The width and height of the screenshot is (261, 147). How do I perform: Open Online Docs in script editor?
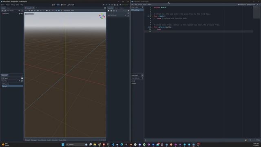pyautogui.click(x=242, y=4)
